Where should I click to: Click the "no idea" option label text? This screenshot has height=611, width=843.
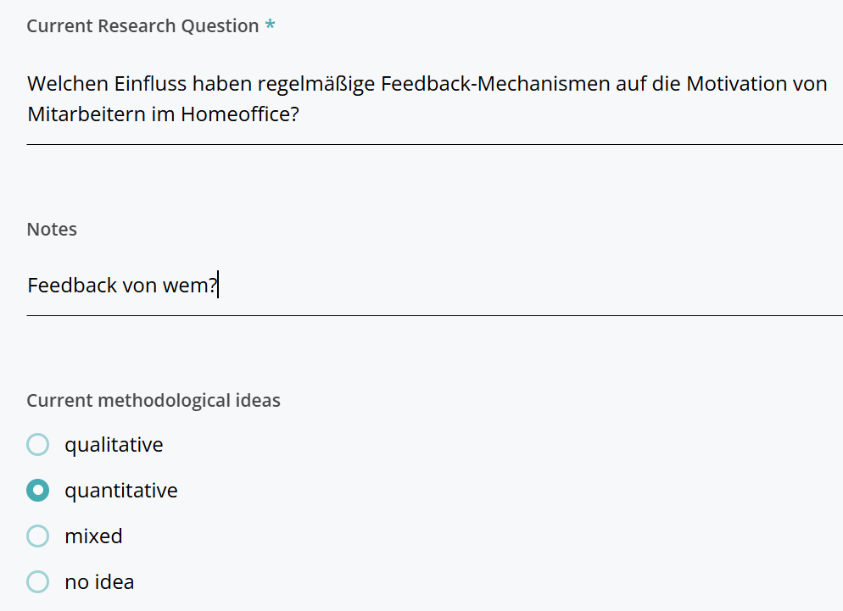point(99,582)
